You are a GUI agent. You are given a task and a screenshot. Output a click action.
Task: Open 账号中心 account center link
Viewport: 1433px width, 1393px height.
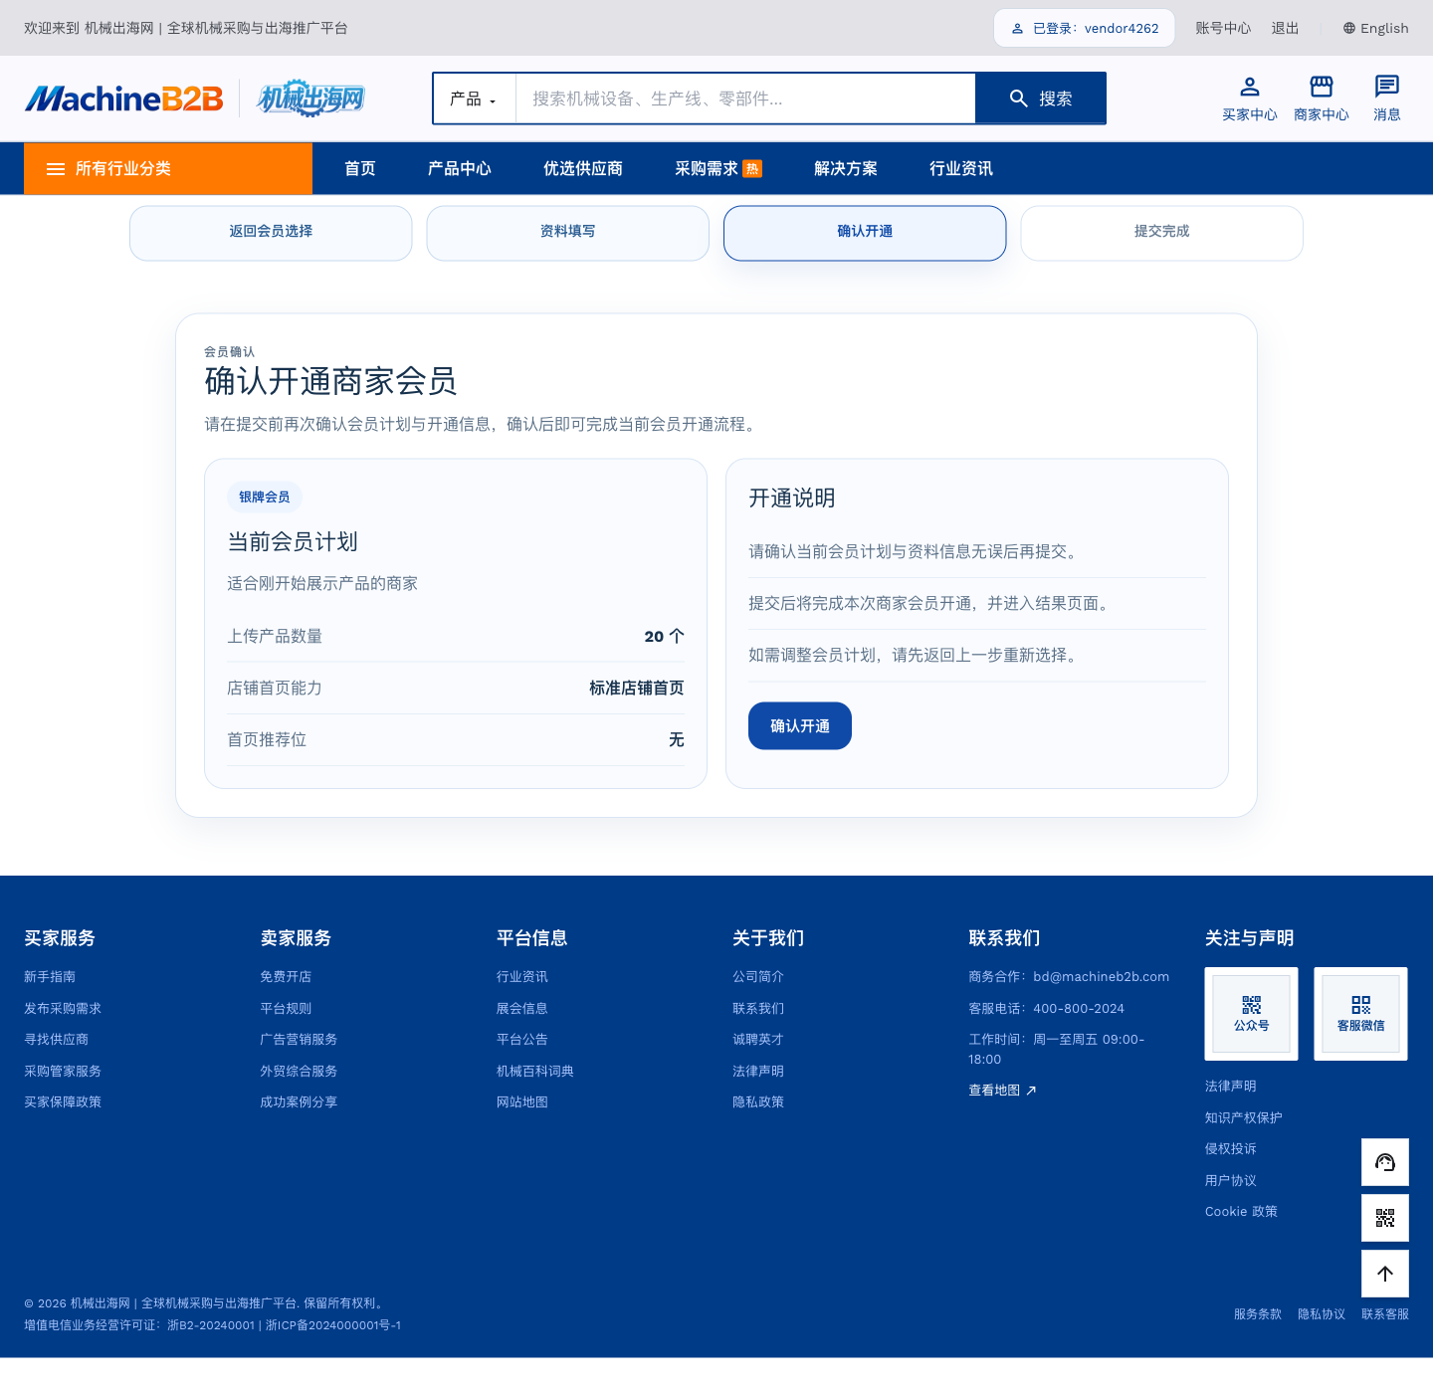pos(1222,28)
